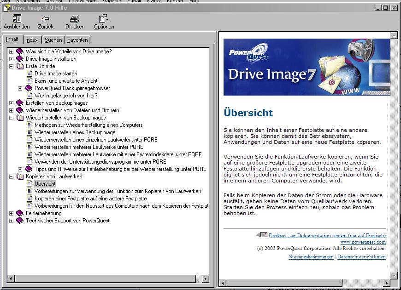Click page icon beside Basis- und erweiterte Ansicht
401x290 pixels.
click(29, 81)
